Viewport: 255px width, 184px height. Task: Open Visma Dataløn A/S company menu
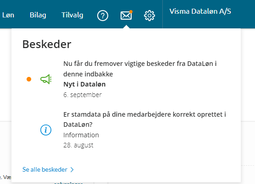[200, 11]
